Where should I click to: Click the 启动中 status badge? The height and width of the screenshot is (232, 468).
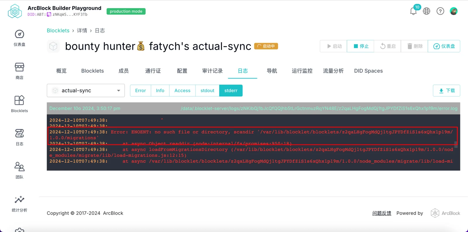266,46
